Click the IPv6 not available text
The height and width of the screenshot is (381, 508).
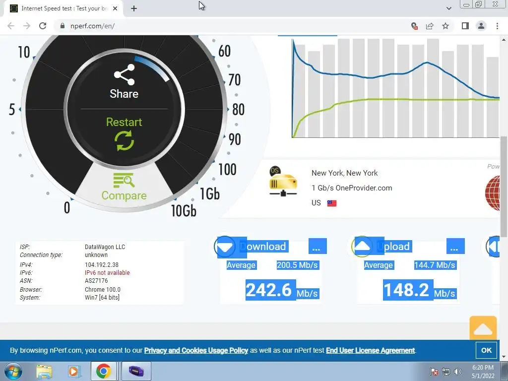(x=107, y=273)
